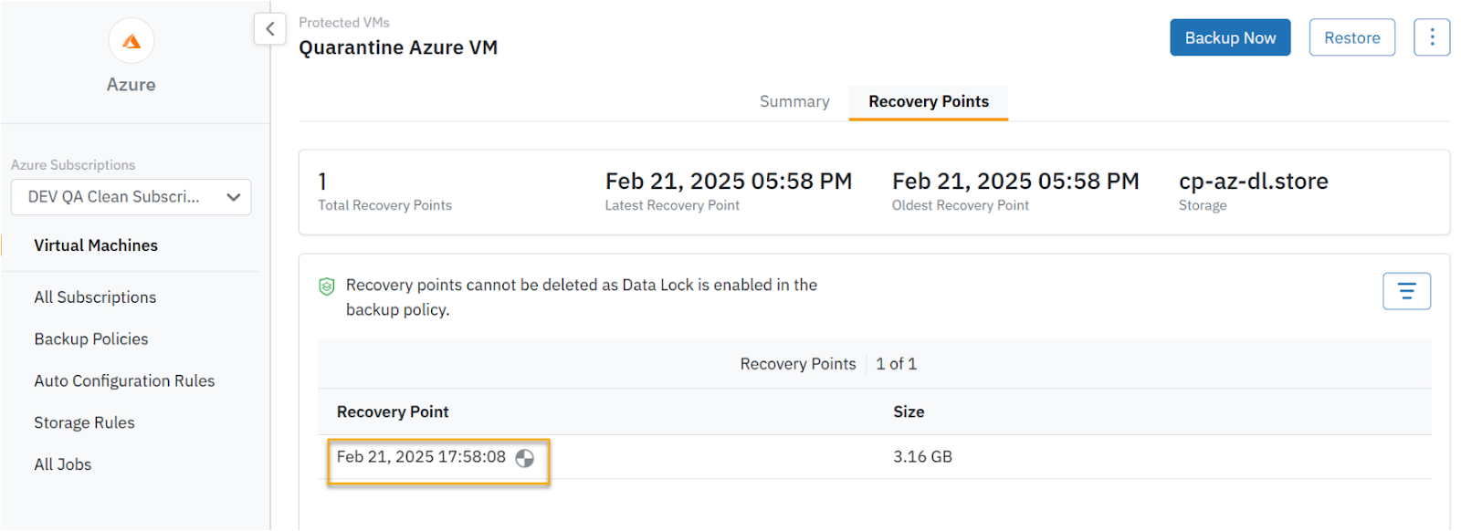Click the Protected VMs breadcrumb link

(344, 22)
